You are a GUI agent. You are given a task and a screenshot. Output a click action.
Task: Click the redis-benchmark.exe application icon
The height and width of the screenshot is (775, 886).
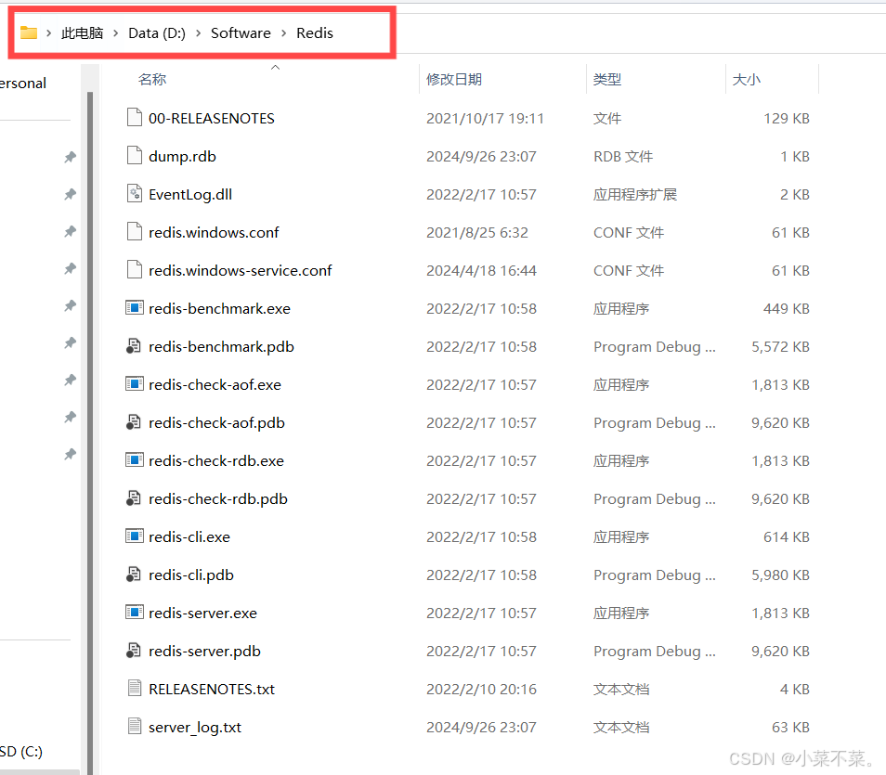click(x=135, y=308)
